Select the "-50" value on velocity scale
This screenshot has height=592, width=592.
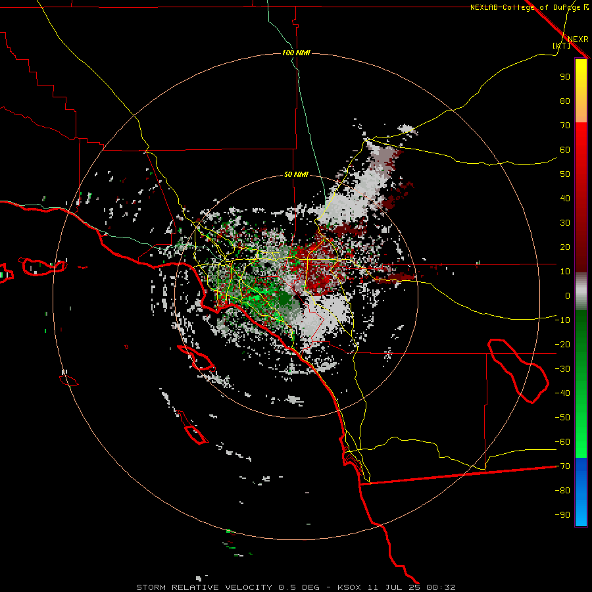562,418
